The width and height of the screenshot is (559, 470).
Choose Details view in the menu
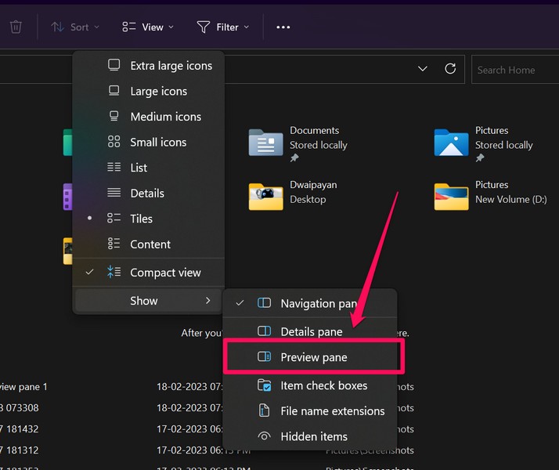(x=147, y=193)
